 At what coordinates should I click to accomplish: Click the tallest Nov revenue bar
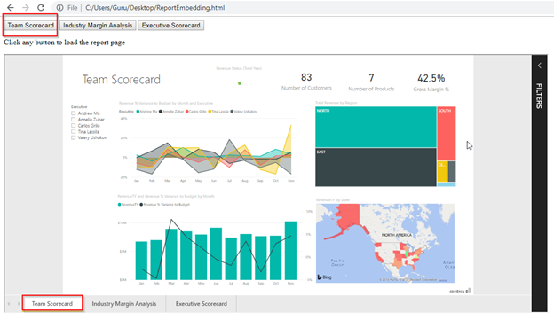coord(290,251)
